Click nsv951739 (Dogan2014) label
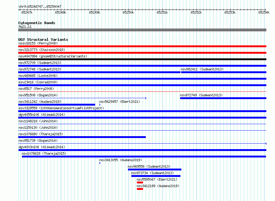 point(38,140)
